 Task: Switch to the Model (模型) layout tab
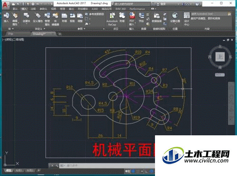click(x=9, y=170)
